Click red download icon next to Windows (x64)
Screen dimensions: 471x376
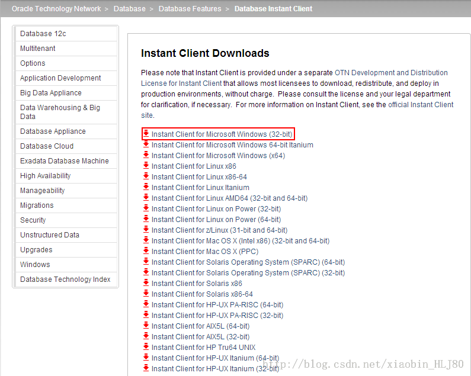click(x=146, y=155)
